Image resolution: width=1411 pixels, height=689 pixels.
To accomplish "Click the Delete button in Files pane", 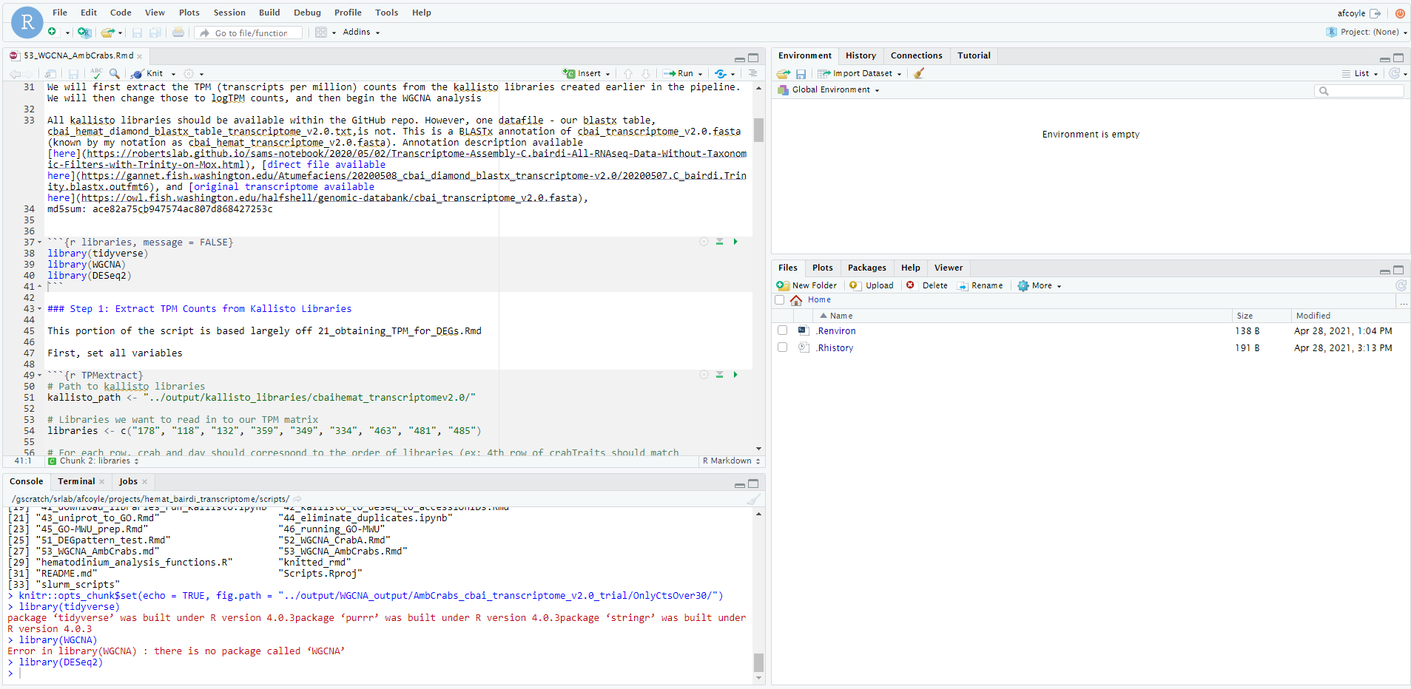I will point(927,285).
